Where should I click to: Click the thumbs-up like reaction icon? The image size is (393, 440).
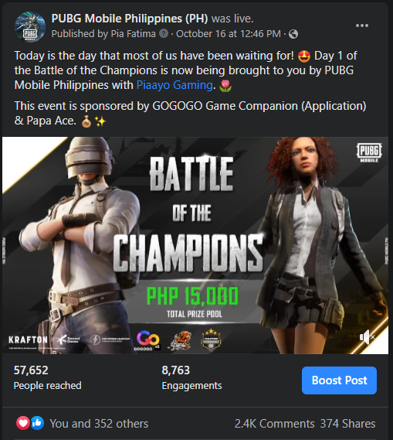pyautogui.click(x=37, y=423)
